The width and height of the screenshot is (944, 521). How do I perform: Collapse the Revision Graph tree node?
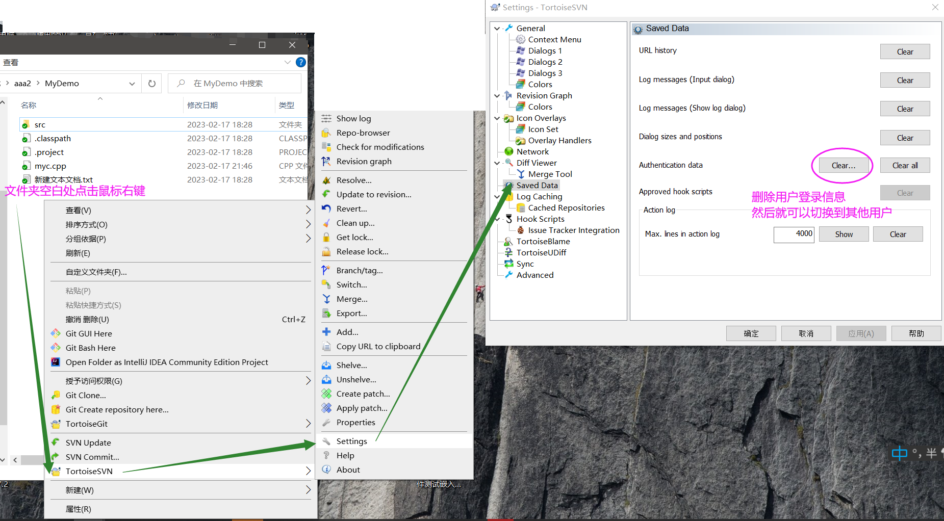497,95
